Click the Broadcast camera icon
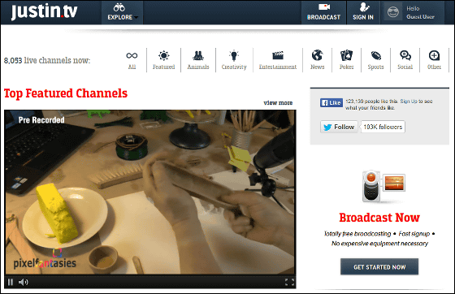This screenshot has width=455, height=294. point(323,7)
